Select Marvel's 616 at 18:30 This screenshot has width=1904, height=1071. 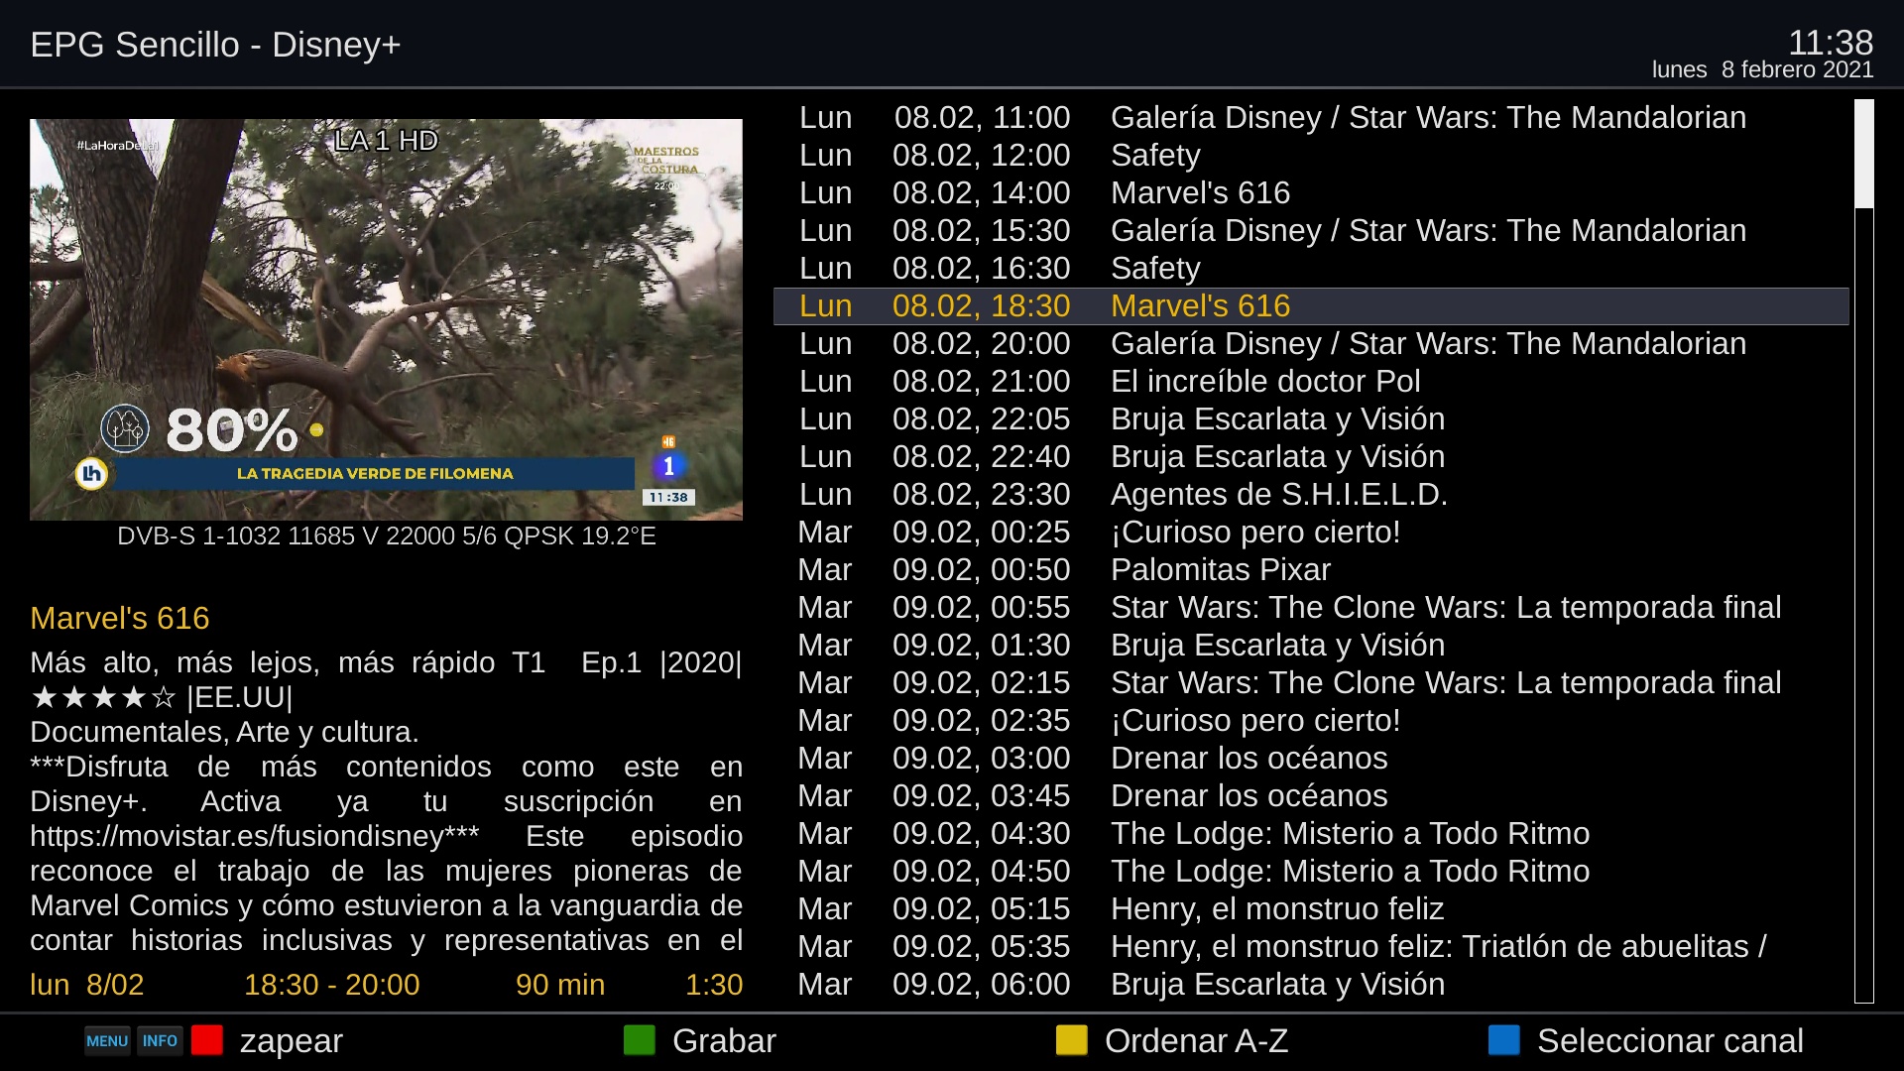[1200, 306]
